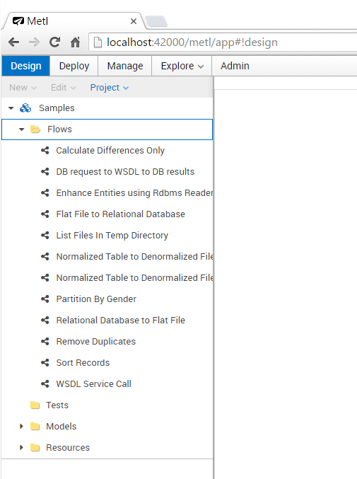
Task: Collapse the Samples project tree node
Action: (x=11, y=108)
